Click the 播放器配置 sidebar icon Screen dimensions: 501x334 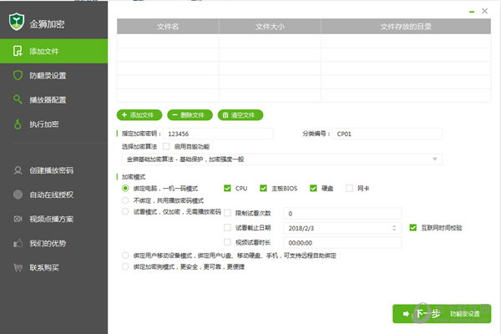pos(17,100)
